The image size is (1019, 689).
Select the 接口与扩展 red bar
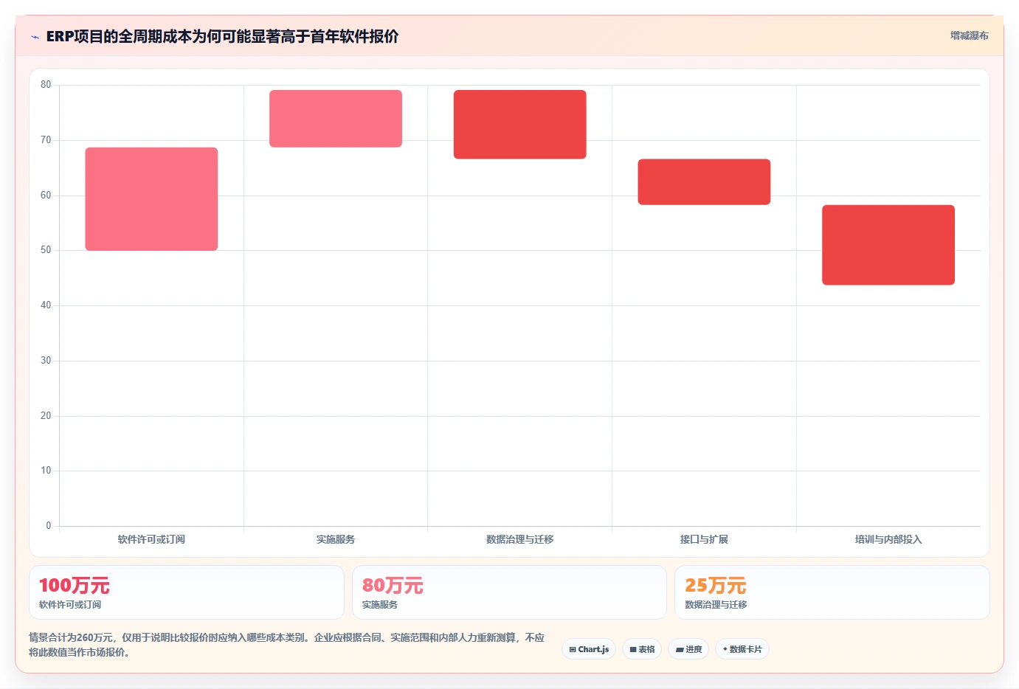(704, 182)
